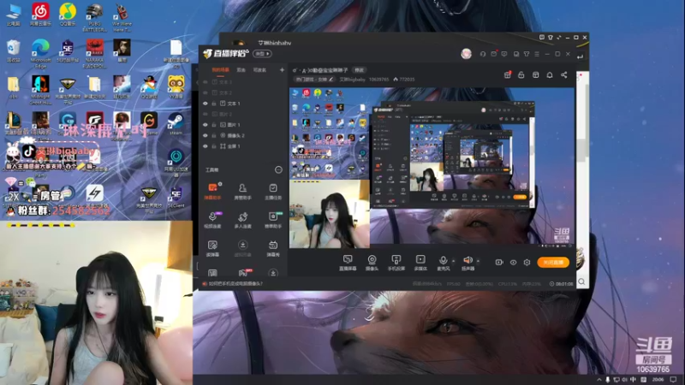Switch to the third scene tab
This screenshot has height=385, width=685.
260,70
